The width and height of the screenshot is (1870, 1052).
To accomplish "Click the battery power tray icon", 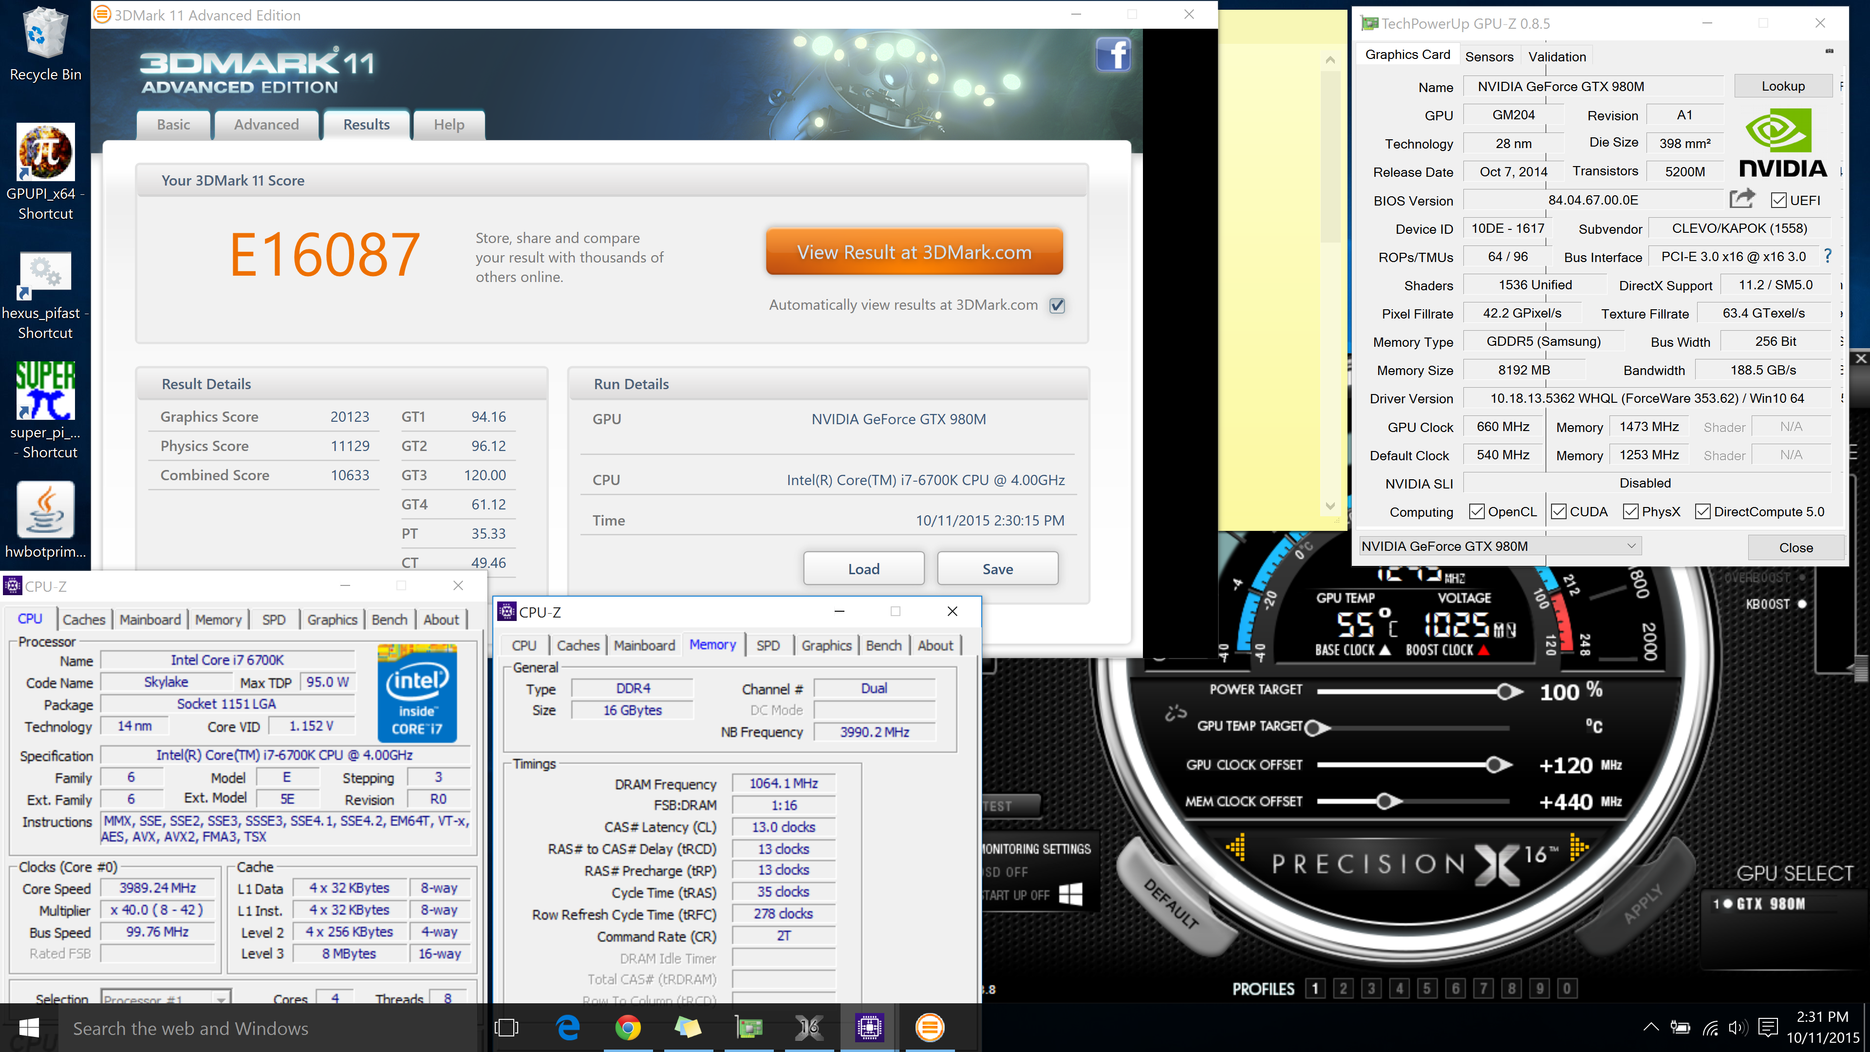I will 1680,1027.
